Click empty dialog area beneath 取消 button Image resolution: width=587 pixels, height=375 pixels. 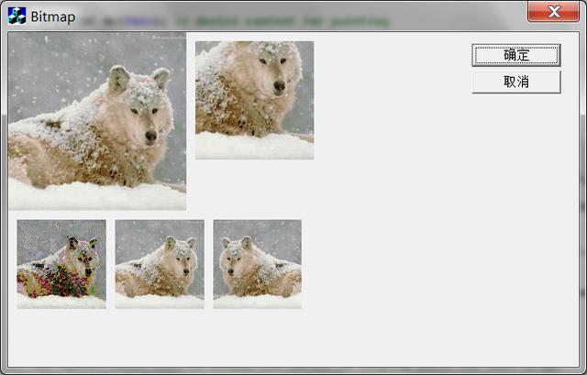[x=516, y=187]
